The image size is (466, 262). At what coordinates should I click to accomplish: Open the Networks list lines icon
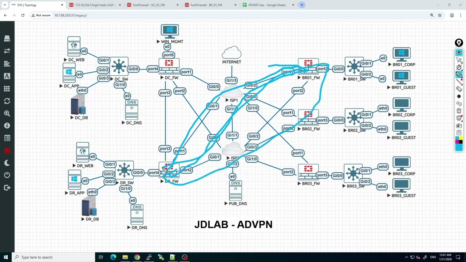[x=7, y=64]
